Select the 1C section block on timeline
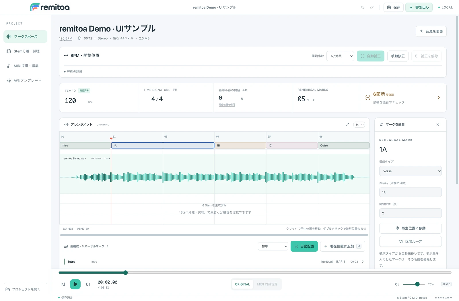Image resolution: width=459 pixels, height=301 pixels. 292,145
